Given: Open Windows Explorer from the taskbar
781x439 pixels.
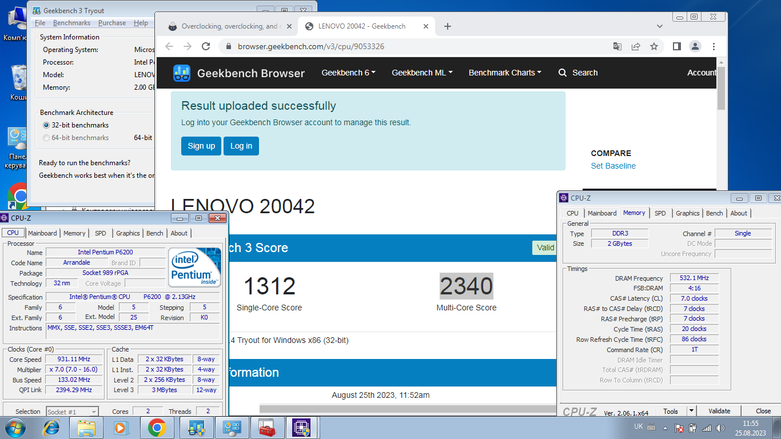Looking at the screenshot, I should click(86, 428).
